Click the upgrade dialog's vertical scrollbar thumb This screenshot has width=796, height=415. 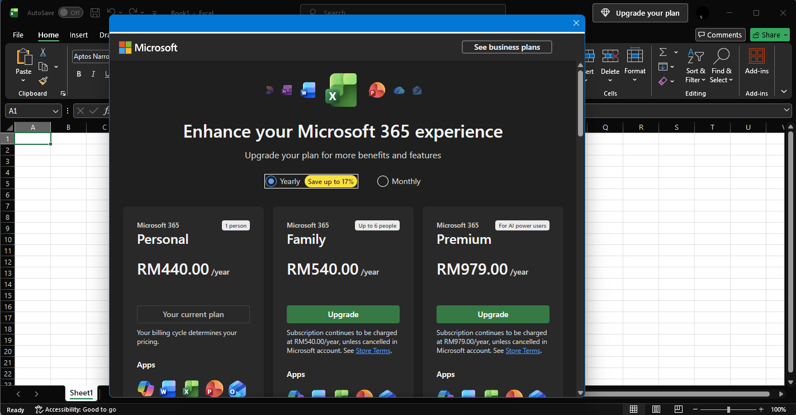point(580,103)
